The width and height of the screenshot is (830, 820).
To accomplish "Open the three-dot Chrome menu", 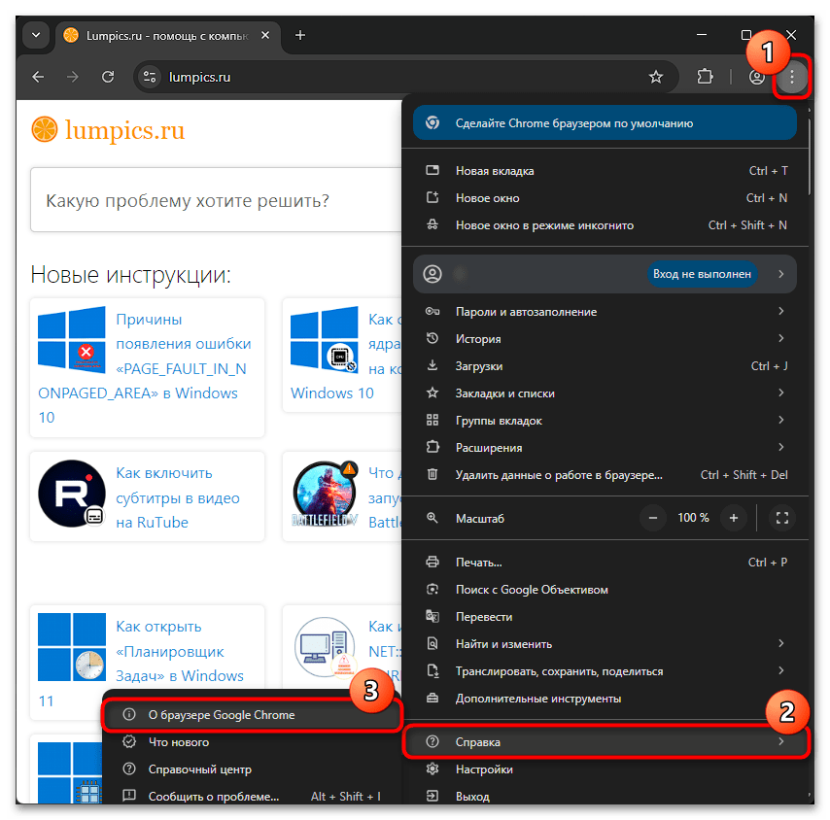I will (792, 77).
